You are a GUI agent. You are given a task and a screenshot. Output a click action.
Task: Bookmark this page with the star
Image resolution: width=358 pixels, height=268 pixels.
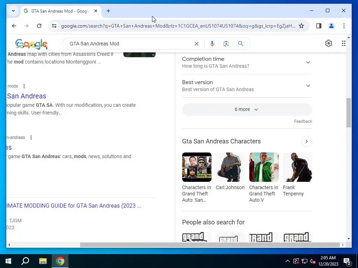pyautogui.click(x=301, y=26)
